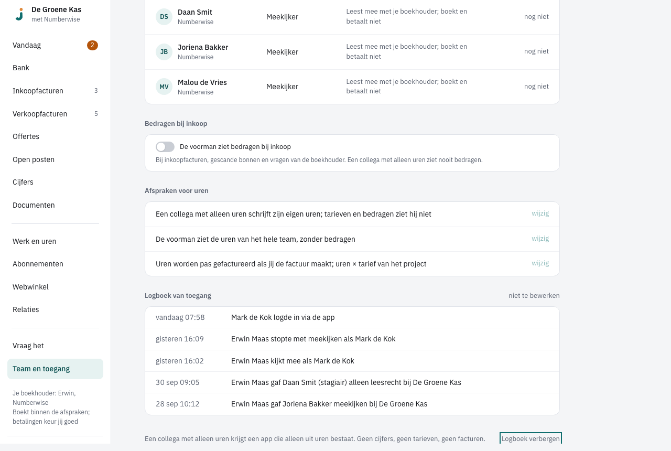Select the 28 sep 10:12 log entry about Joriena Bakker

[352, 404]
